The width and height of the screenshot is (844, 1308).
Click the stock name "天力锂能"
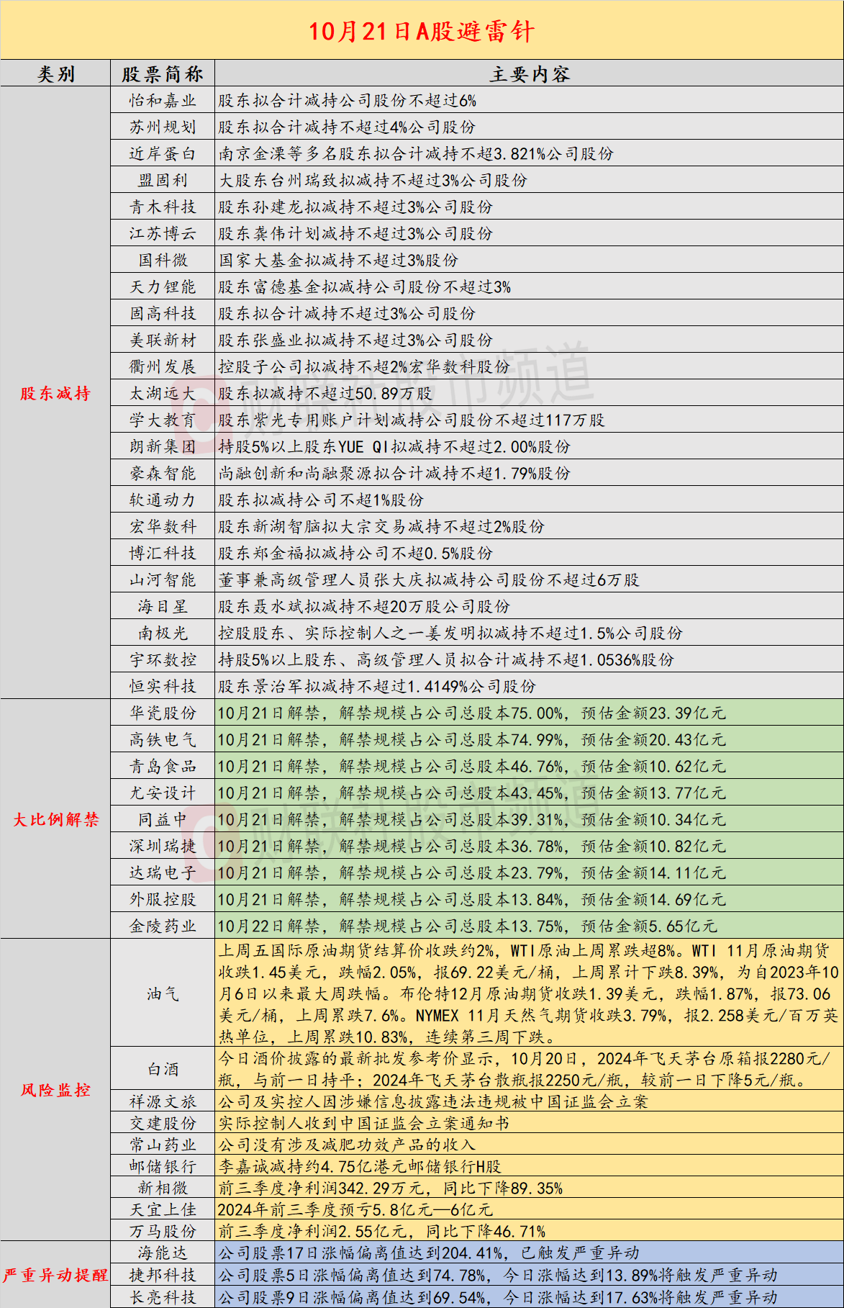(x=163, y=287)
